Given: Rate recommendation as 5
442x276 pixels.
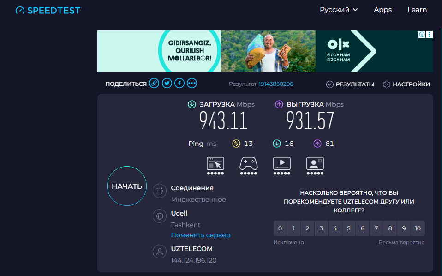Looking at the screenshot, I should [349, 228].
